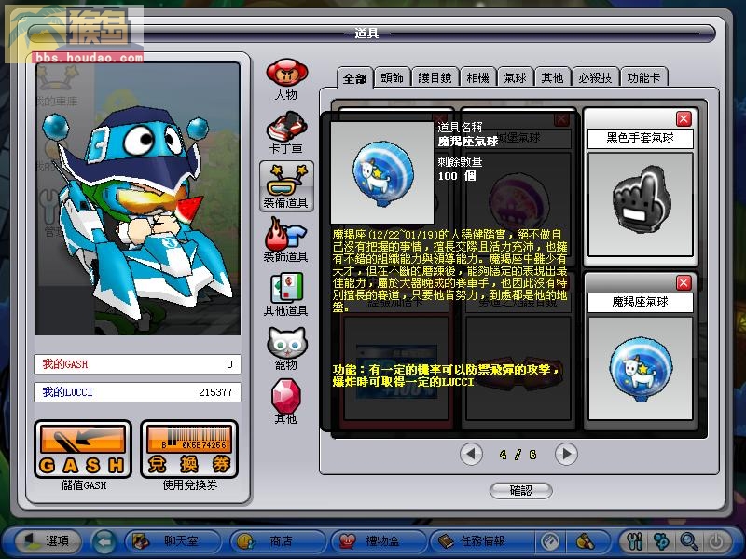Open the 卡丁車 kart section

tap(287, 132)
